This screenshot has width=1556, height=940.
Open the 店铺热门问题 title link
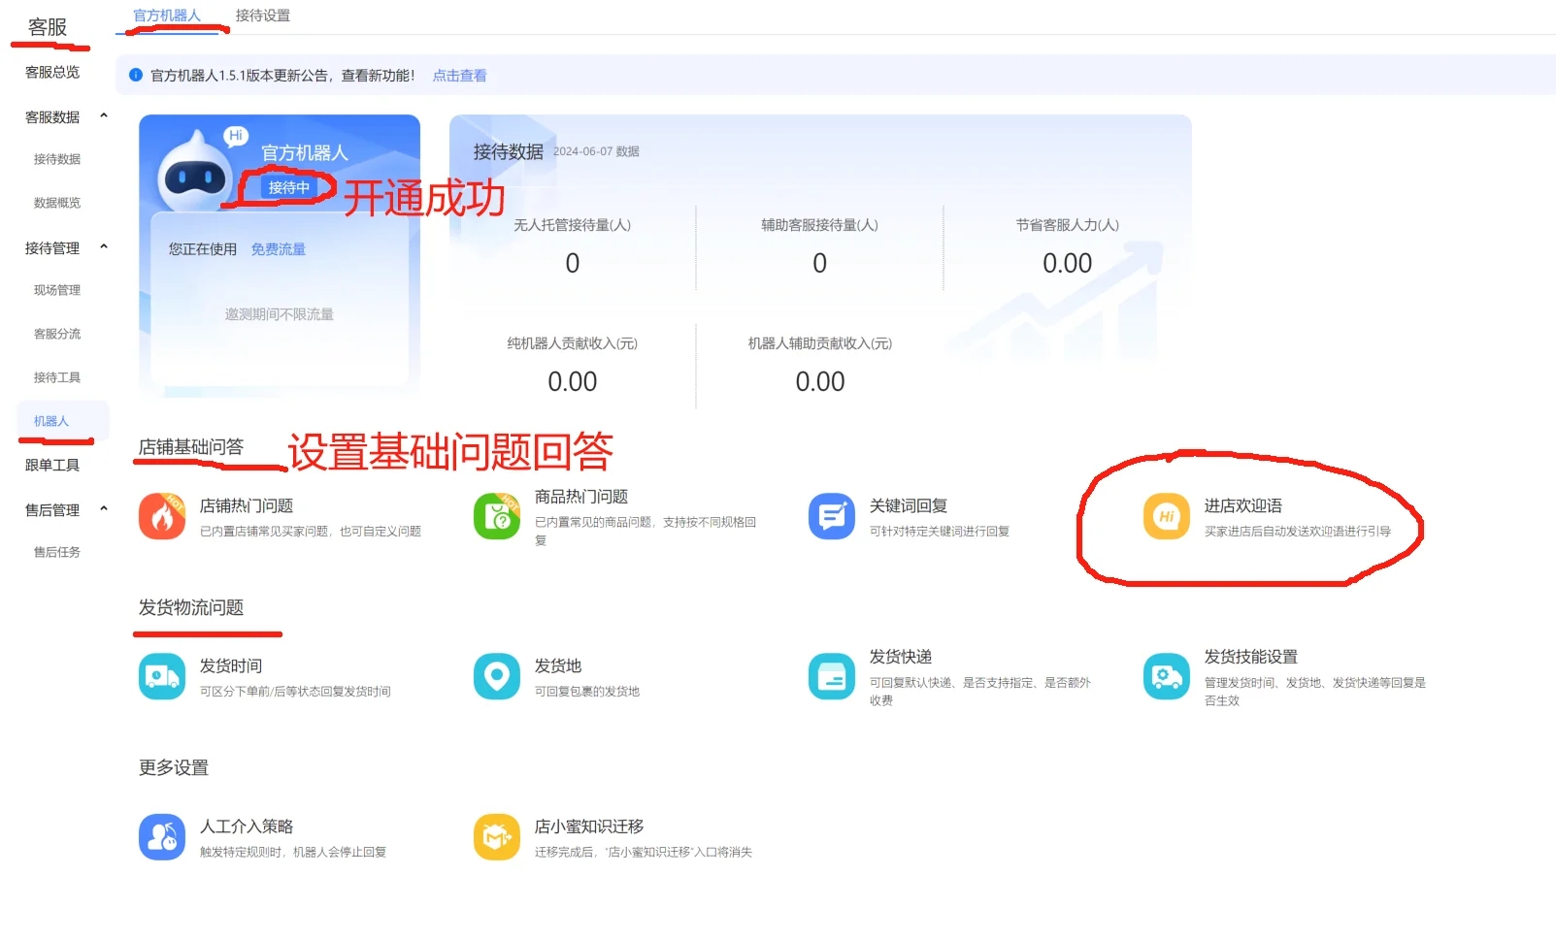[x=247, y=505]
